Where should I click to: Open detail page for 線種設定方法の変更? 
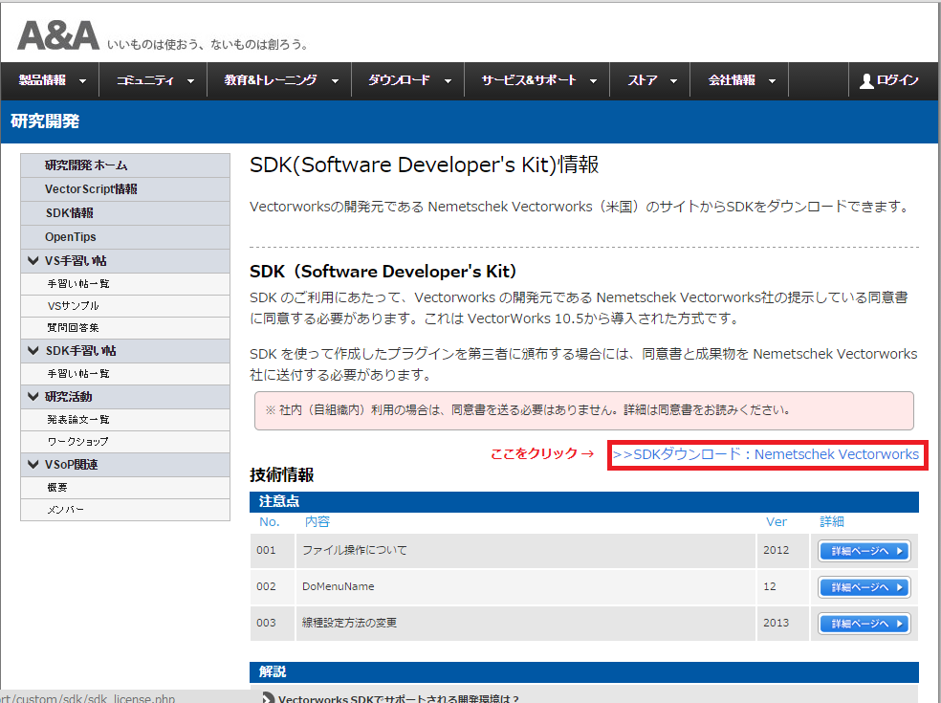click(x=864, y=624)
